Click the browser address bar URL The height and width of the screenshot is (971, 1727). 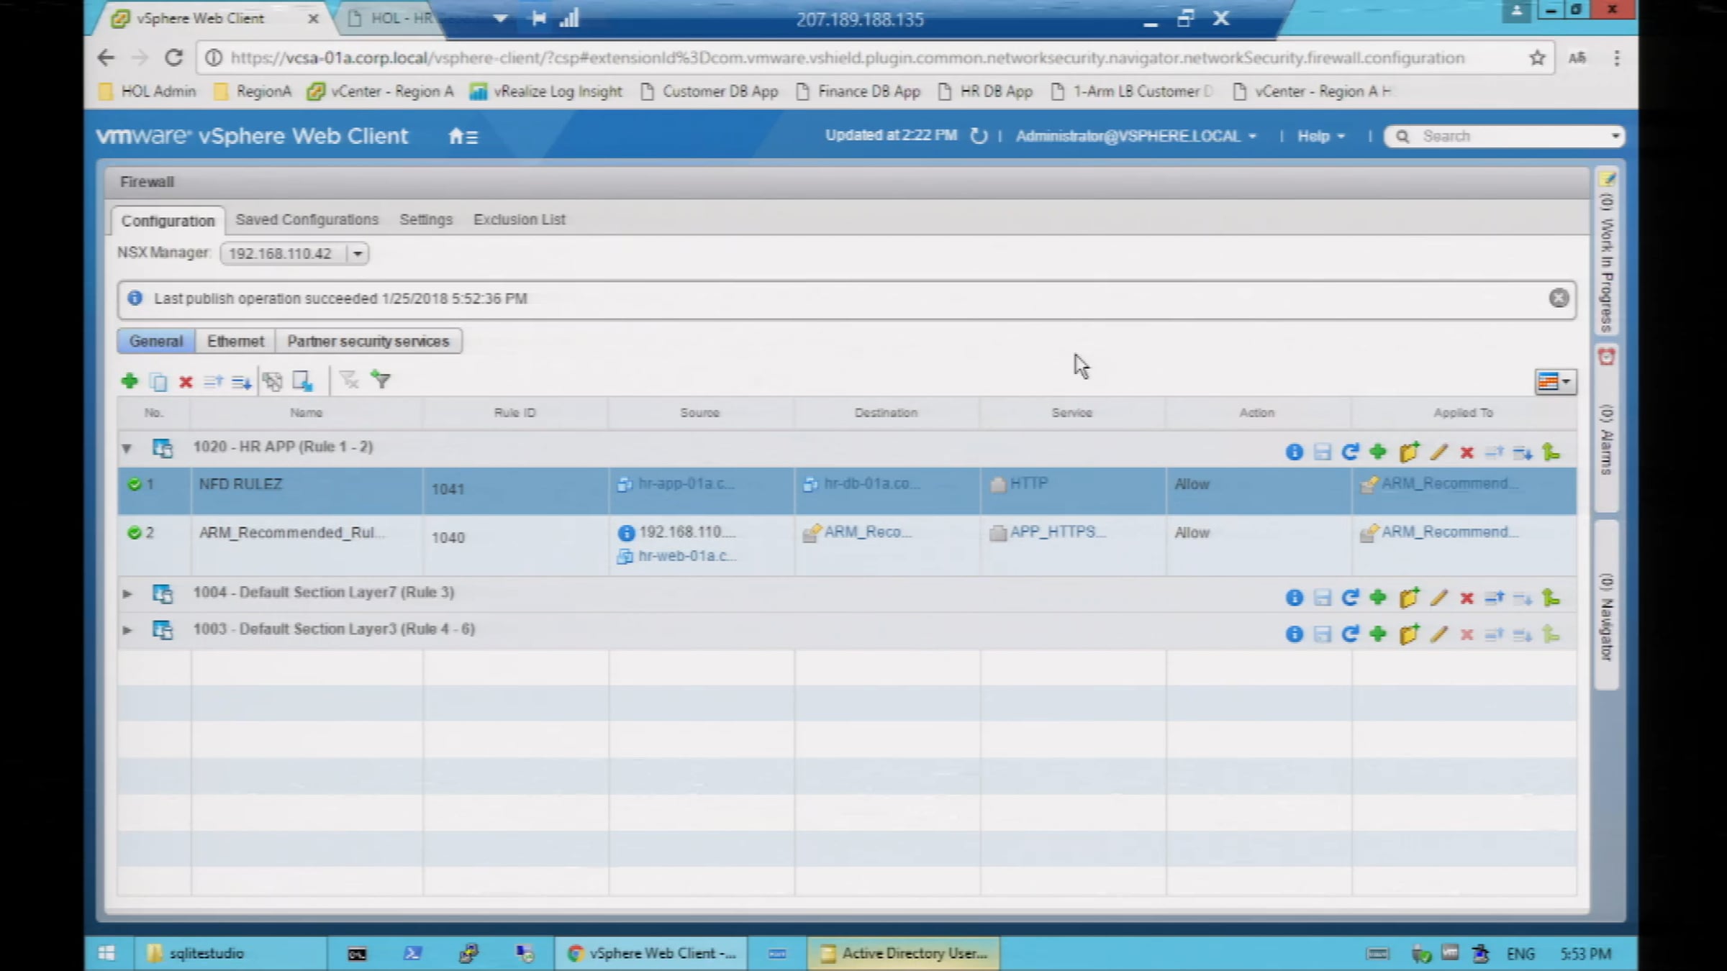pos(848,58)
